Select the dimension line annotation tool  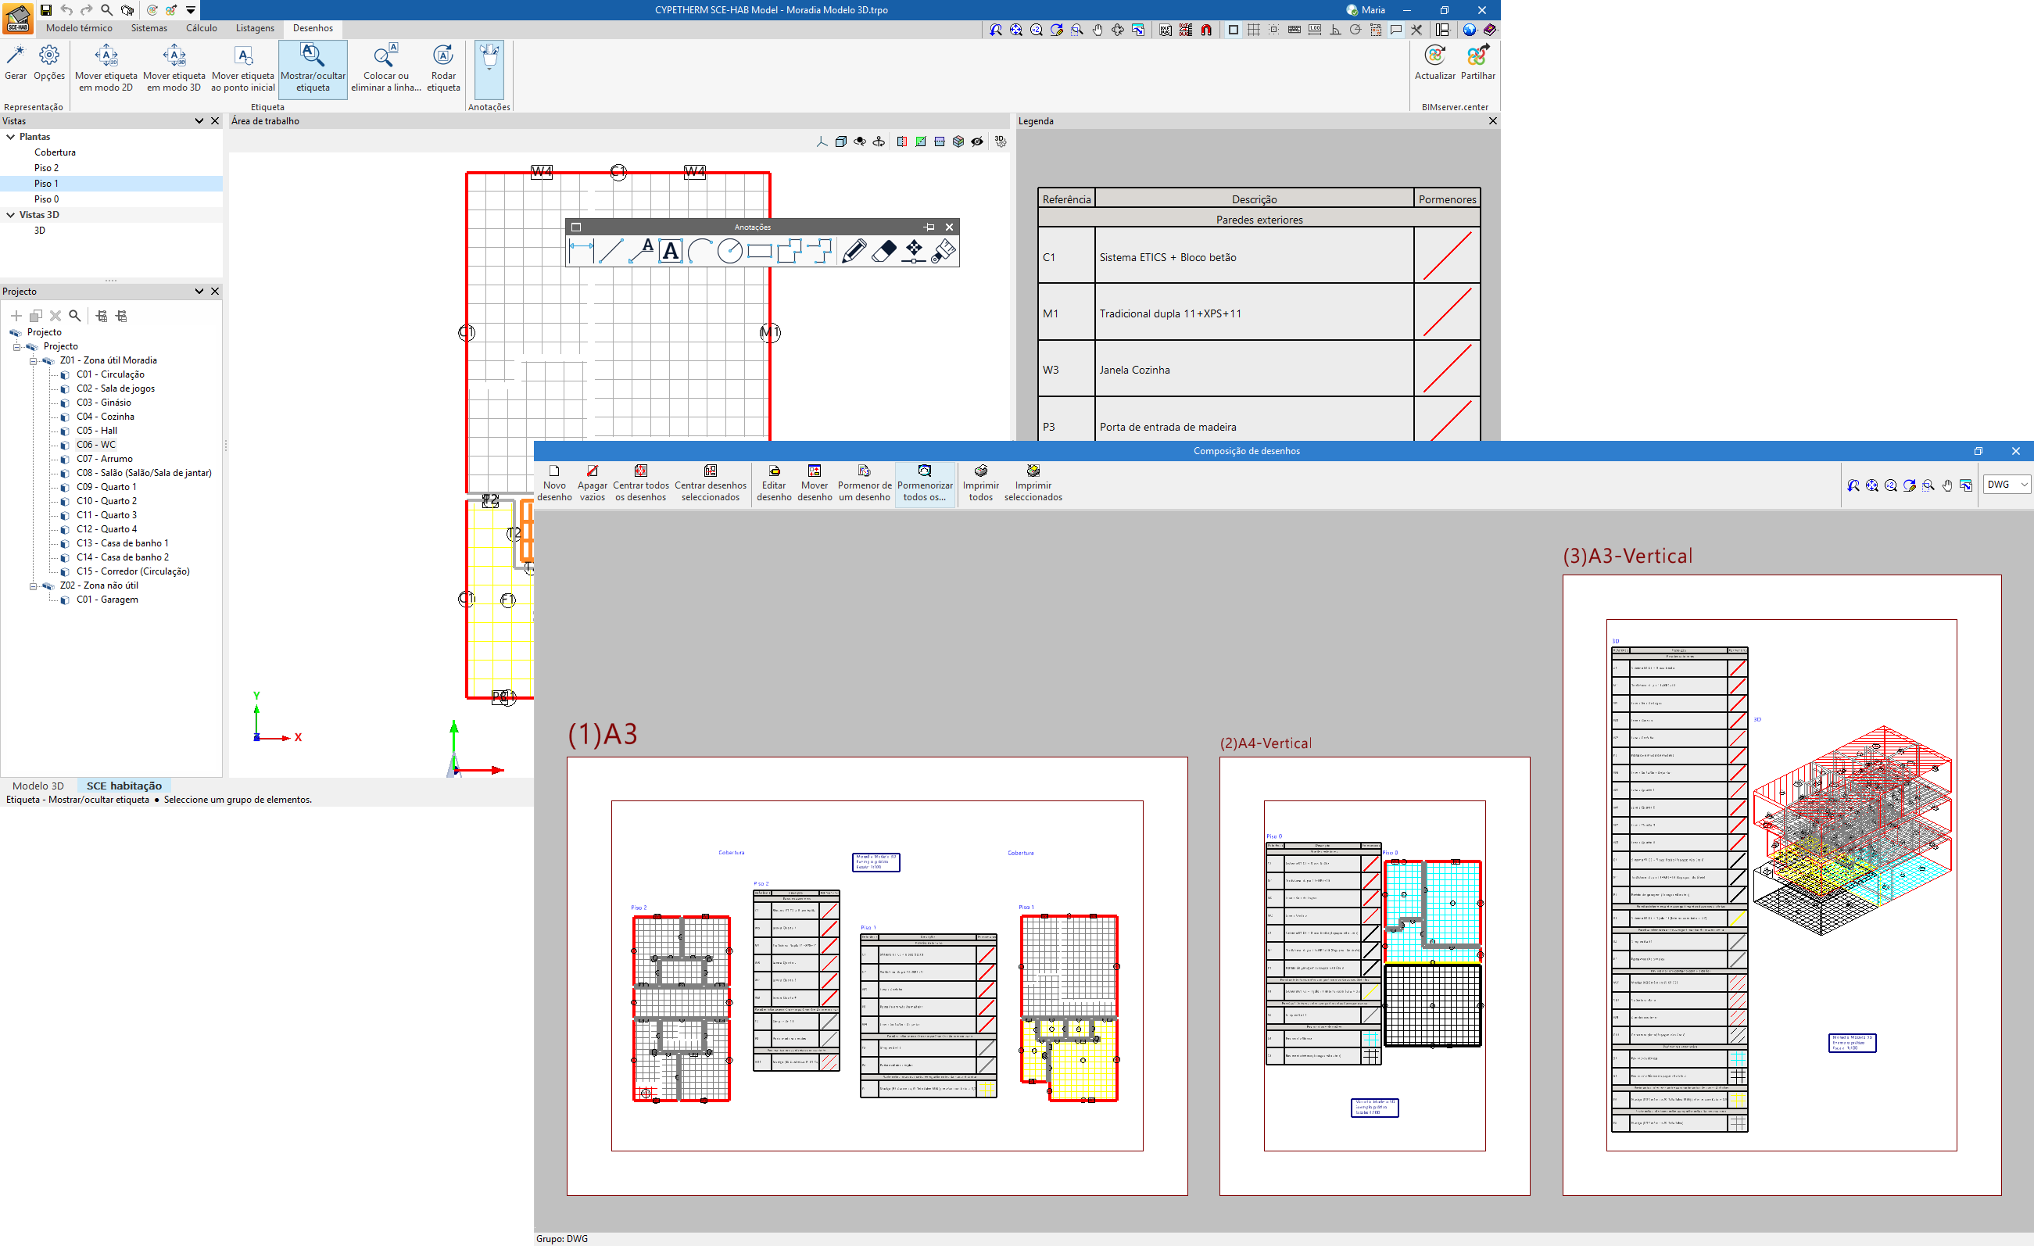pyautogui.click(x=581, y=250)
